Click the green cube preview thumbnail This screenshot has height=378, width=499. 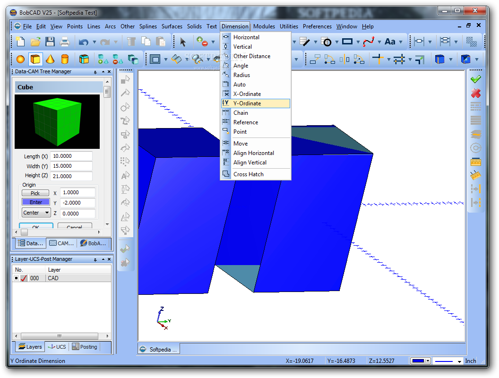point(57,121)
